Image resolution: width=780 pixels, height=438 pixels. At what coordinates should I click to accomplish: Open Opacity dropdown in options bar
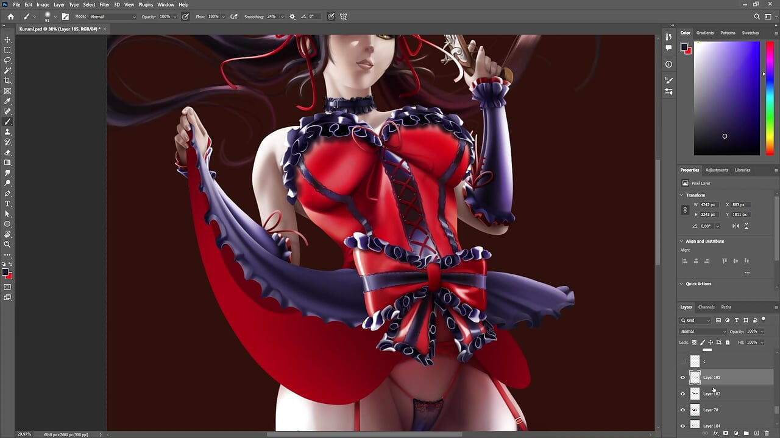click(175, 16)
